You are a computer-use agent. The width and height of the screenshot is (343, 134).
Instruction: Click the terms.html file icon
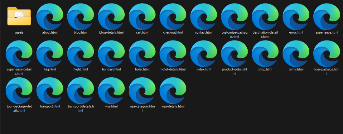(296, 54)
